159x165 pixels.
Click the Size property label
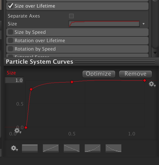tap(12, 24)
